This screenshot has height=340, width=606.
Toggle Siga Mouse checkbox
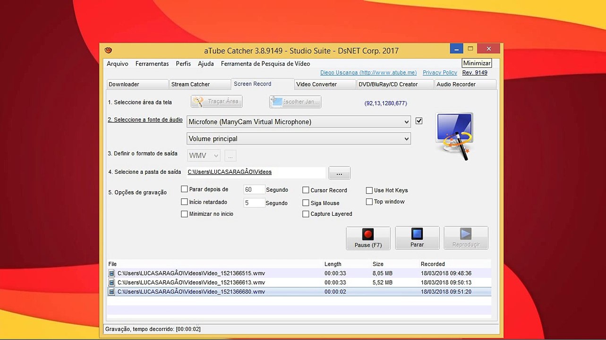click(x=306, y=203)
